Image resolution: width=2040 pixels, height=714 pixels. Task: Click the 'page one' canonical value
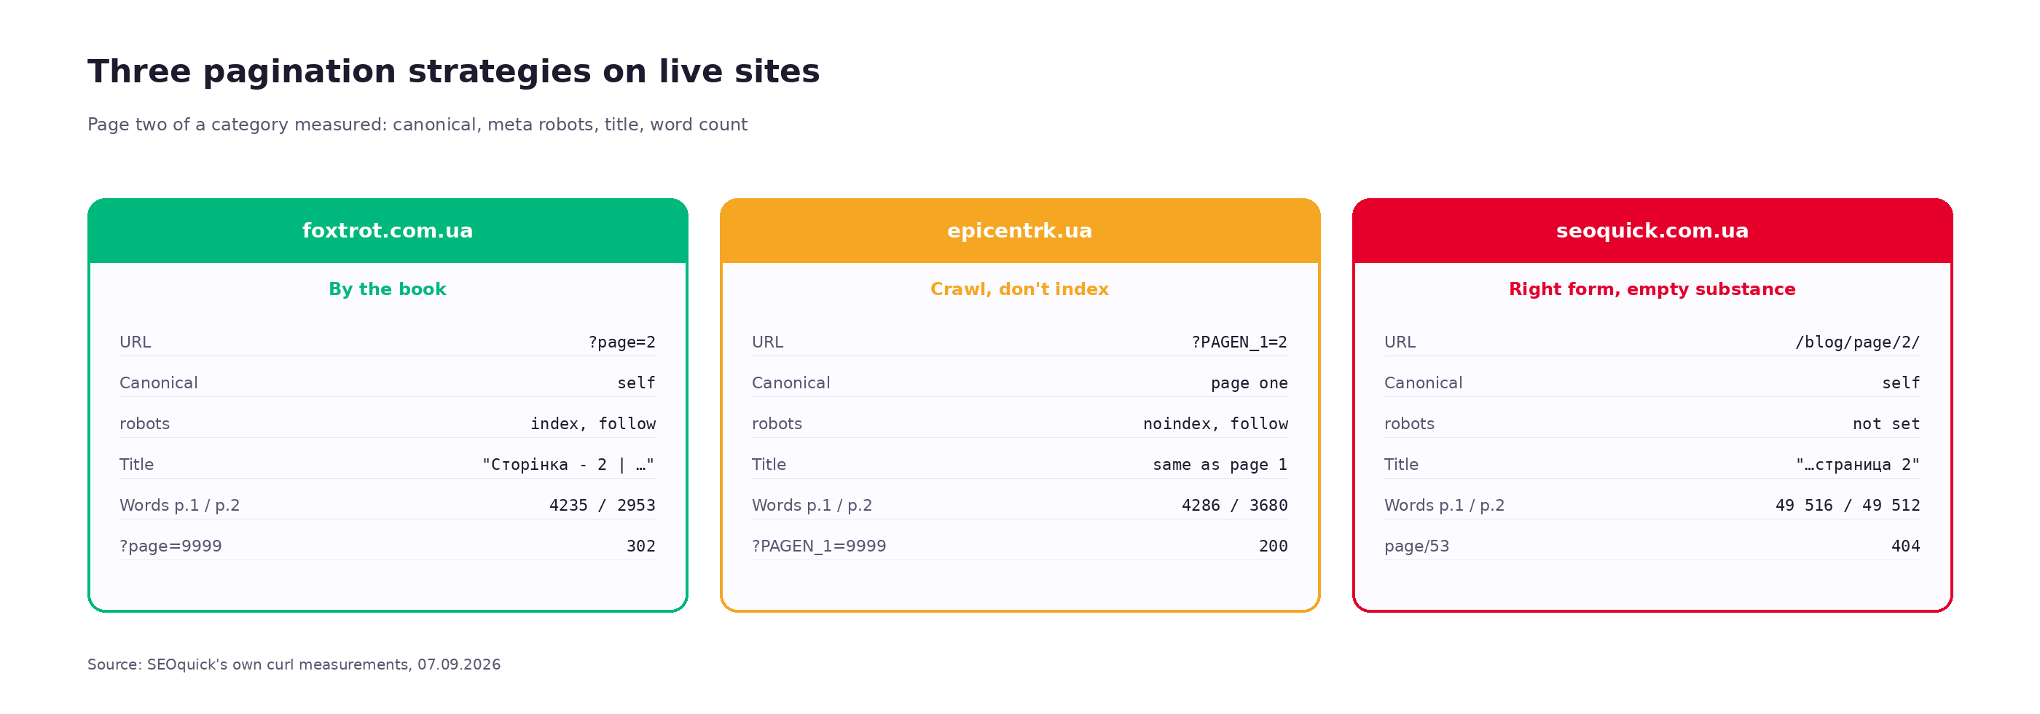point(1249,383)
